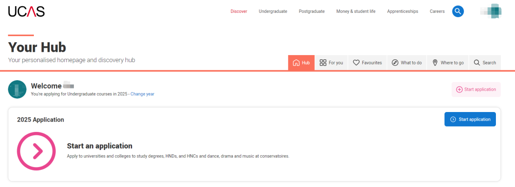Open the Undergraduate menu

point(273,11)
